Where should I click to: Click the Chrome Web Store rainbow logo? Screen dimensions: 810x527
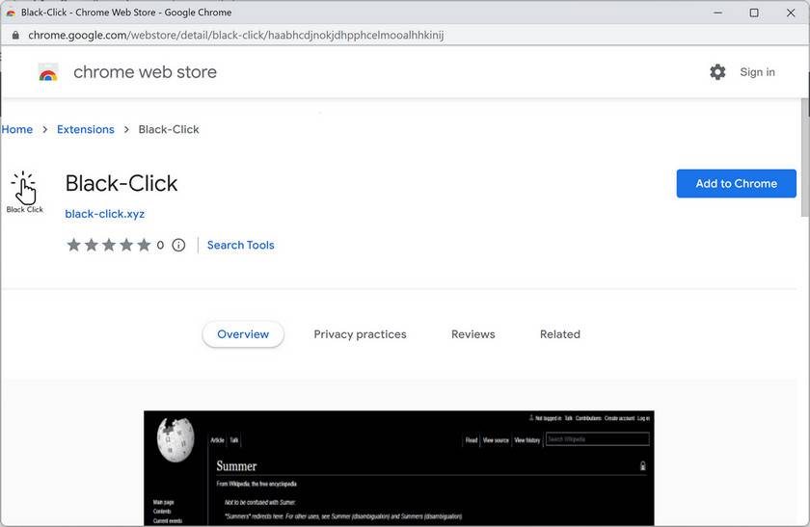pos(48,73)
